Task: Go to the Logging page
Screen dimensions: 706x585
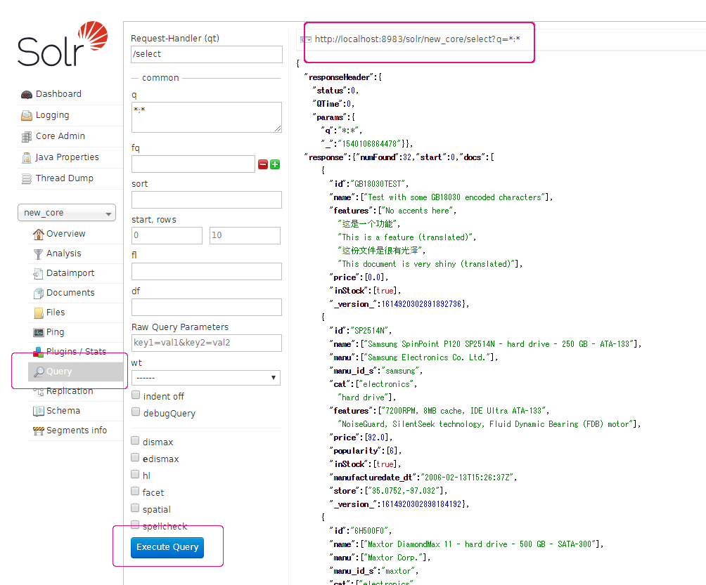Action: (52, 115)
